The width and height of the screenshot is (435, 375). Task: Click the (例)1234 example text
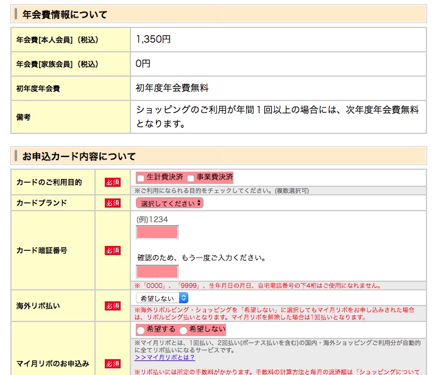[x=152, y=220]
